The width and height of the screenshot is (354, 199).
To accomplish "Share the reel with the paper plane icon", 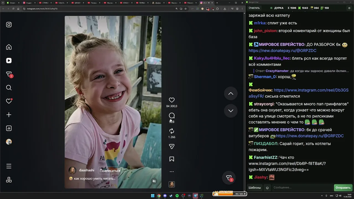I will click(172, 146).
